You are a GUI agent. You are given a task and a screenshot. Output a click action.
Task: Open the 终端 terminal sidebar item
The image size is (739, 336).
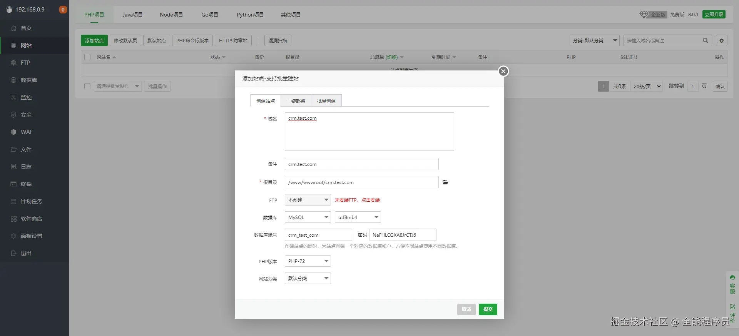pos(35,184)
